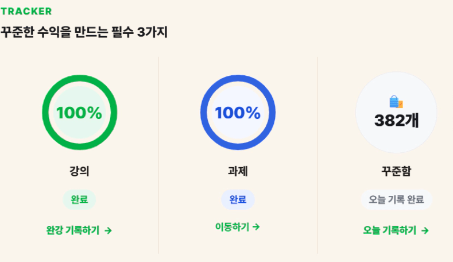Click the blue 100% progress ring for 과제
453x262 pixels.
pos(238,112)
